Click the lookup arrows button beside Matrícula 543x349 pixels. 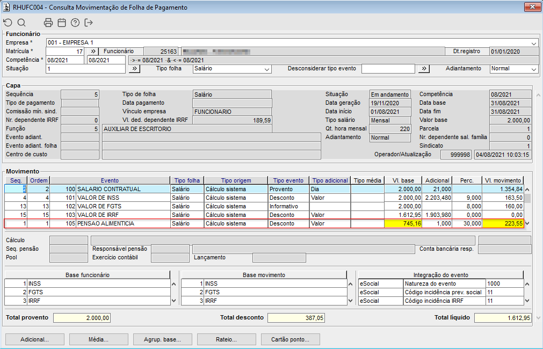coord(92,52)
